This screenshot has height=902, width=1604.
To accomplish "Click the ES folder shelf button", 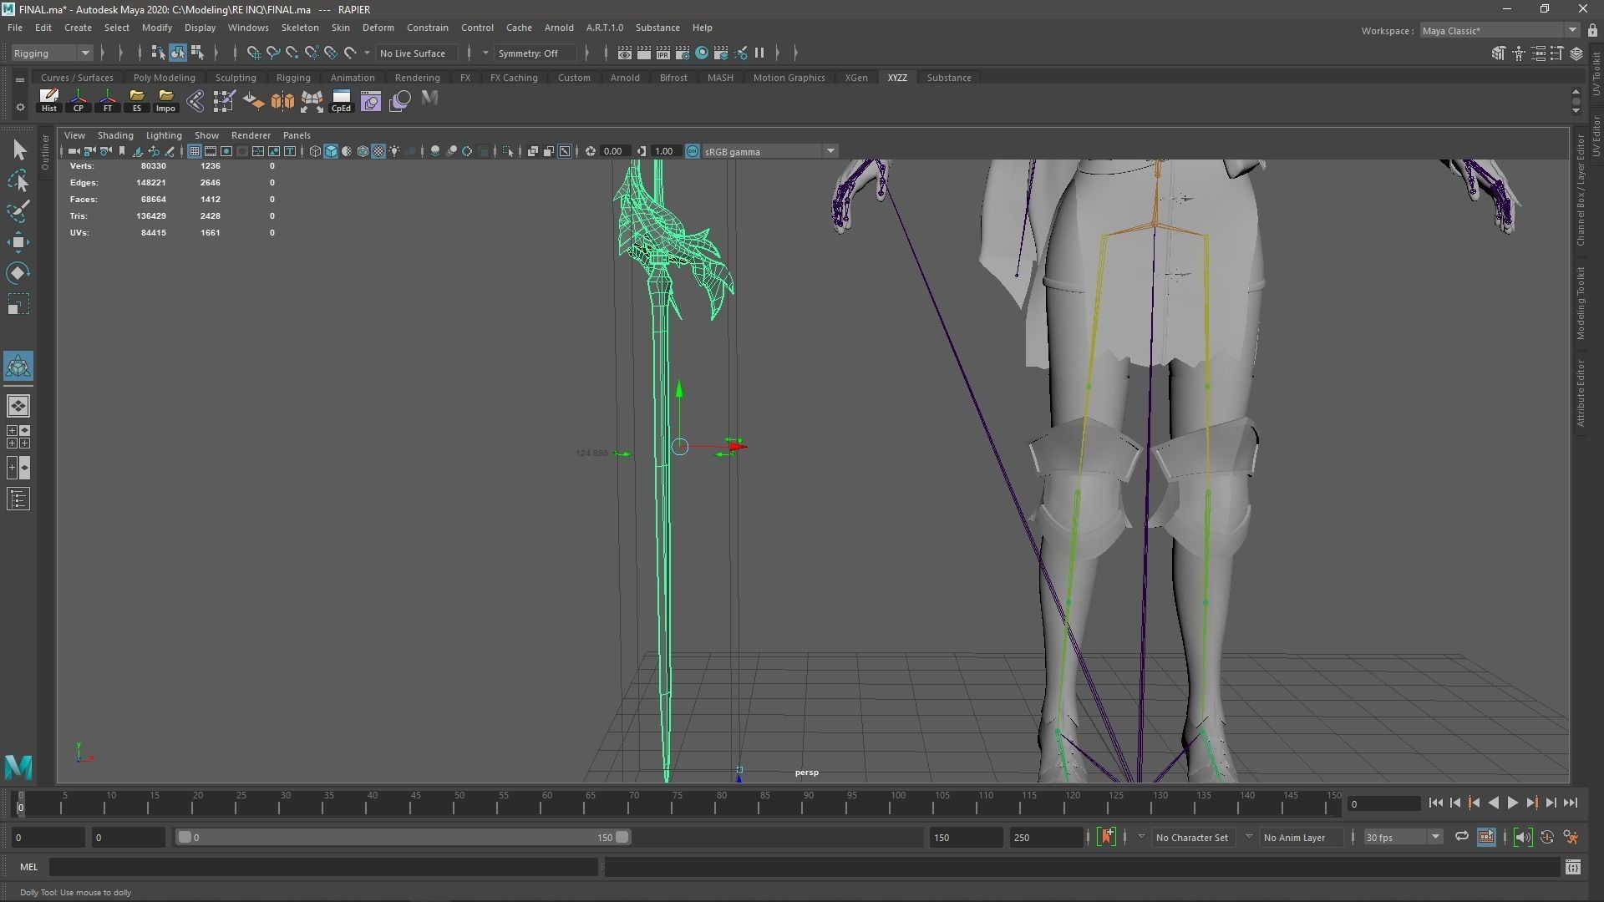I will click(x=137, y=100).
